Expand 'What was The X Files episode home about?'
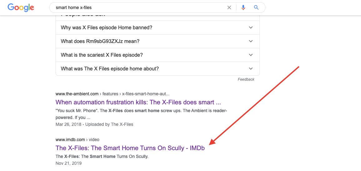361x171 pixels. pos(158,69)
